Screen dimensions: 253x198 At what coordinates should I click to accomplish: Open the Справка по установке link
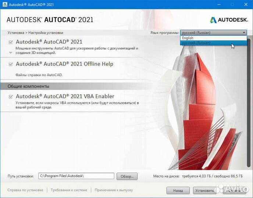(x=25, y=190)
